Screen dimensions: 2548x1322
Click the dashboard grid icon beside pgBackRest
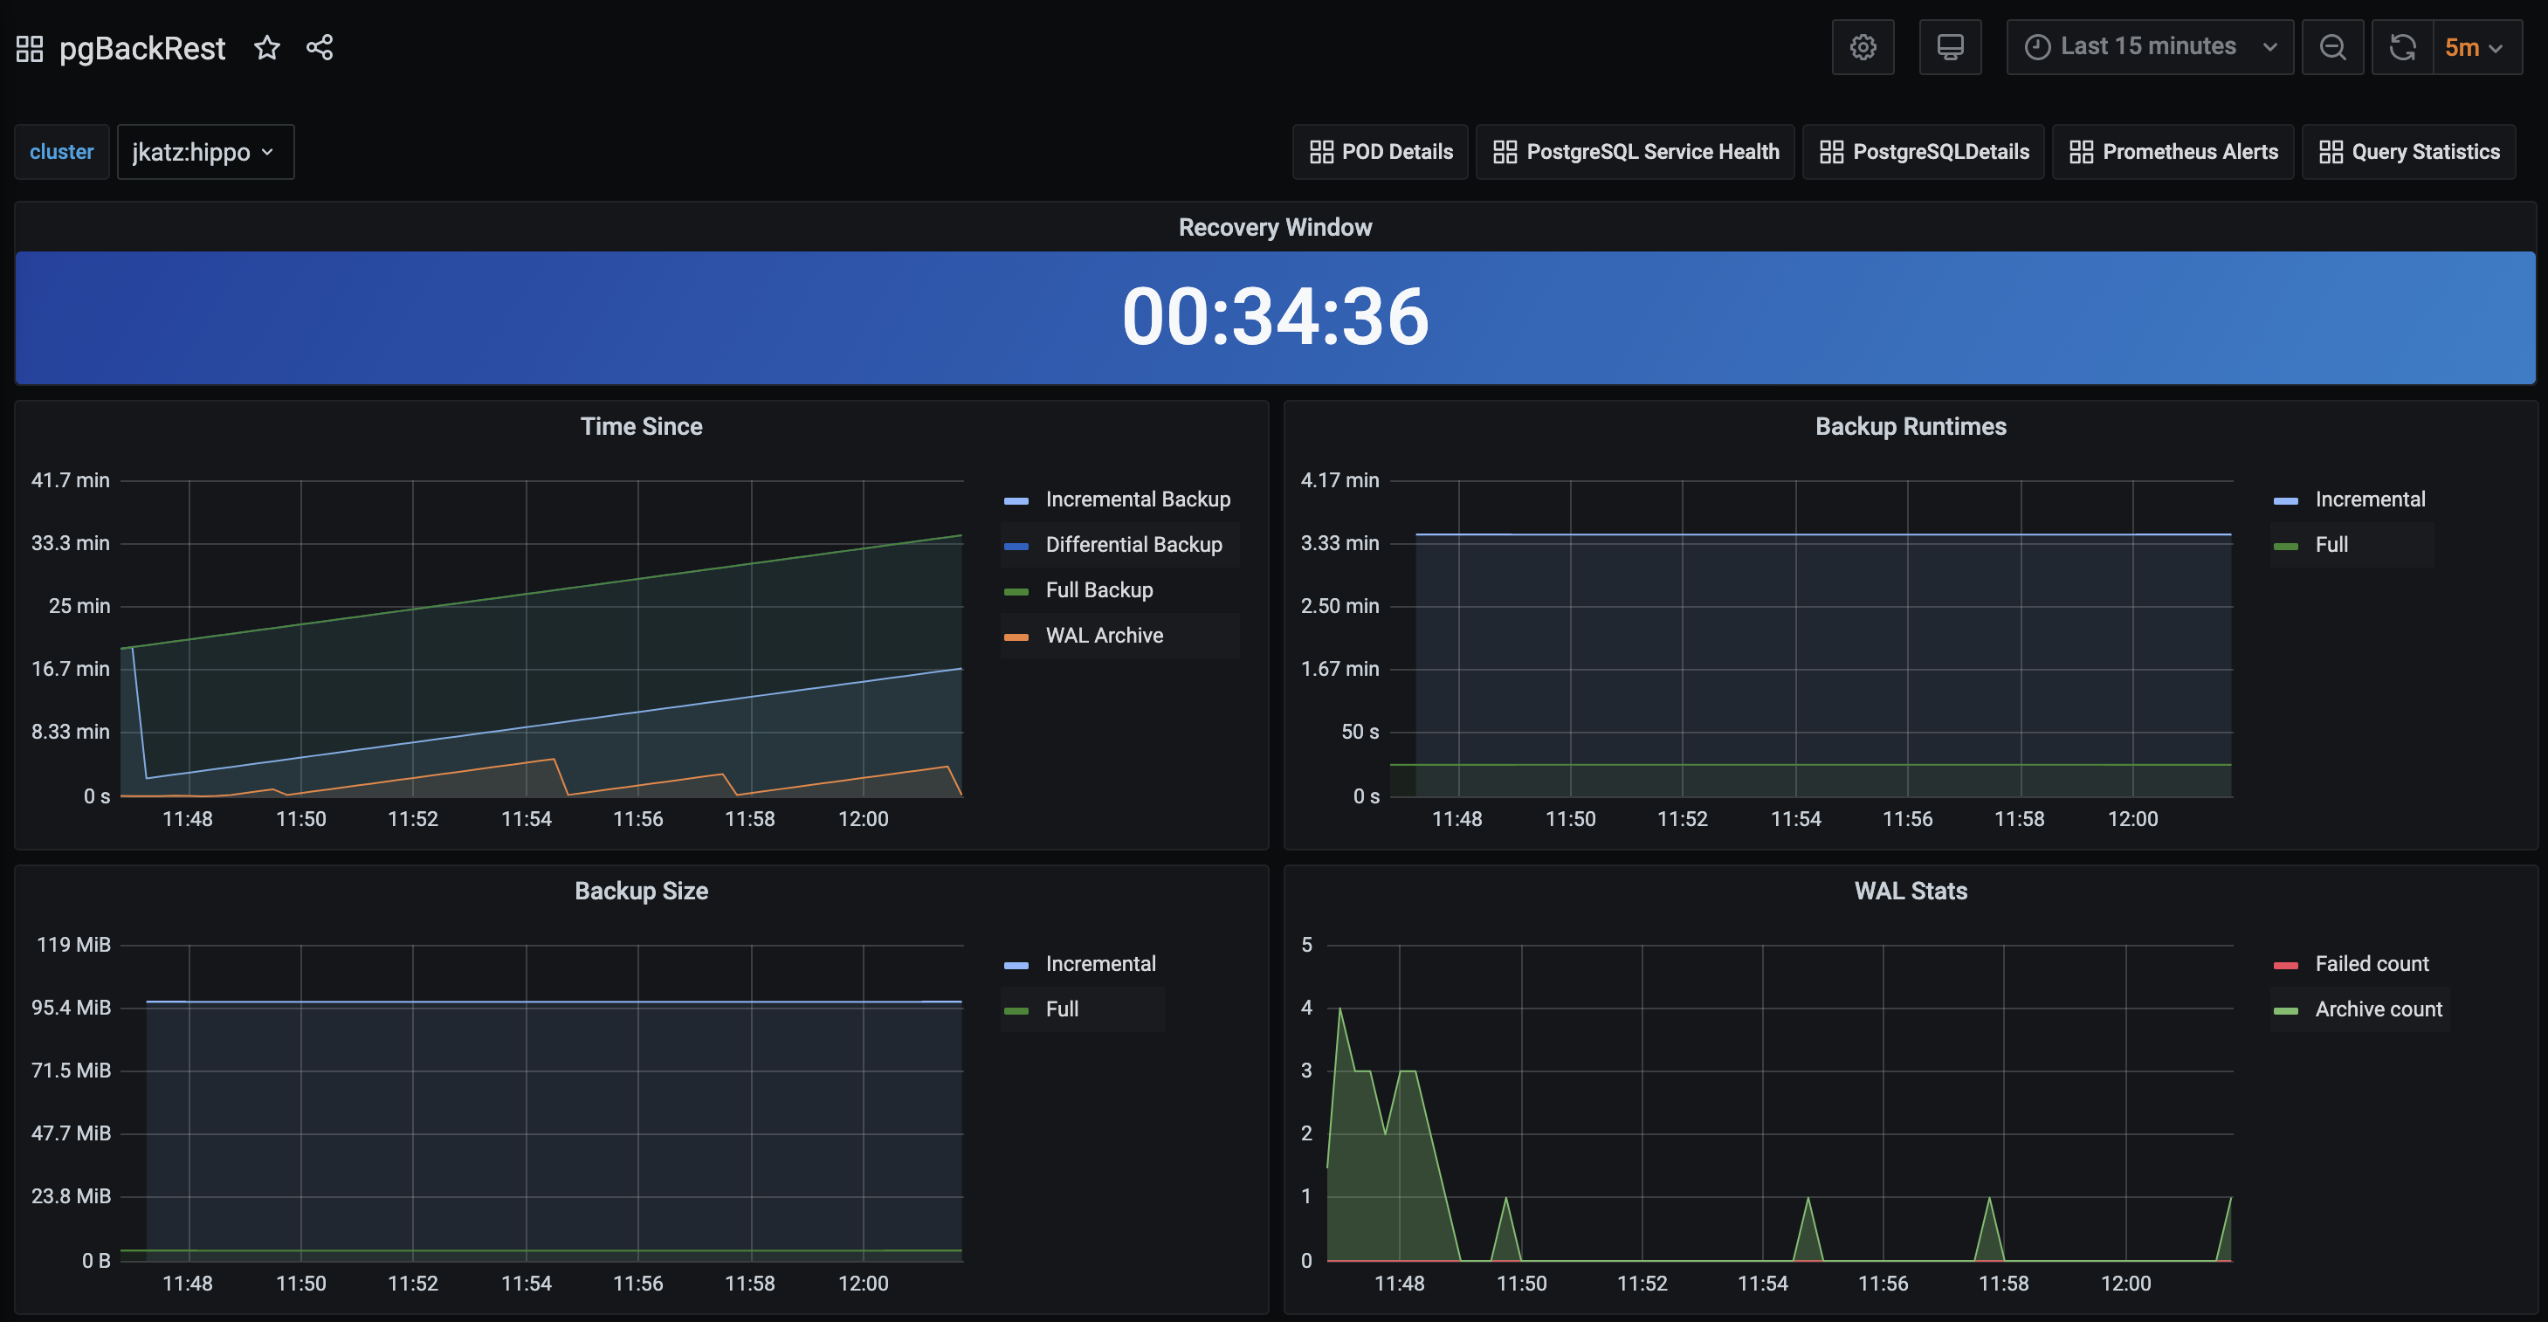[x=30, y=47]
